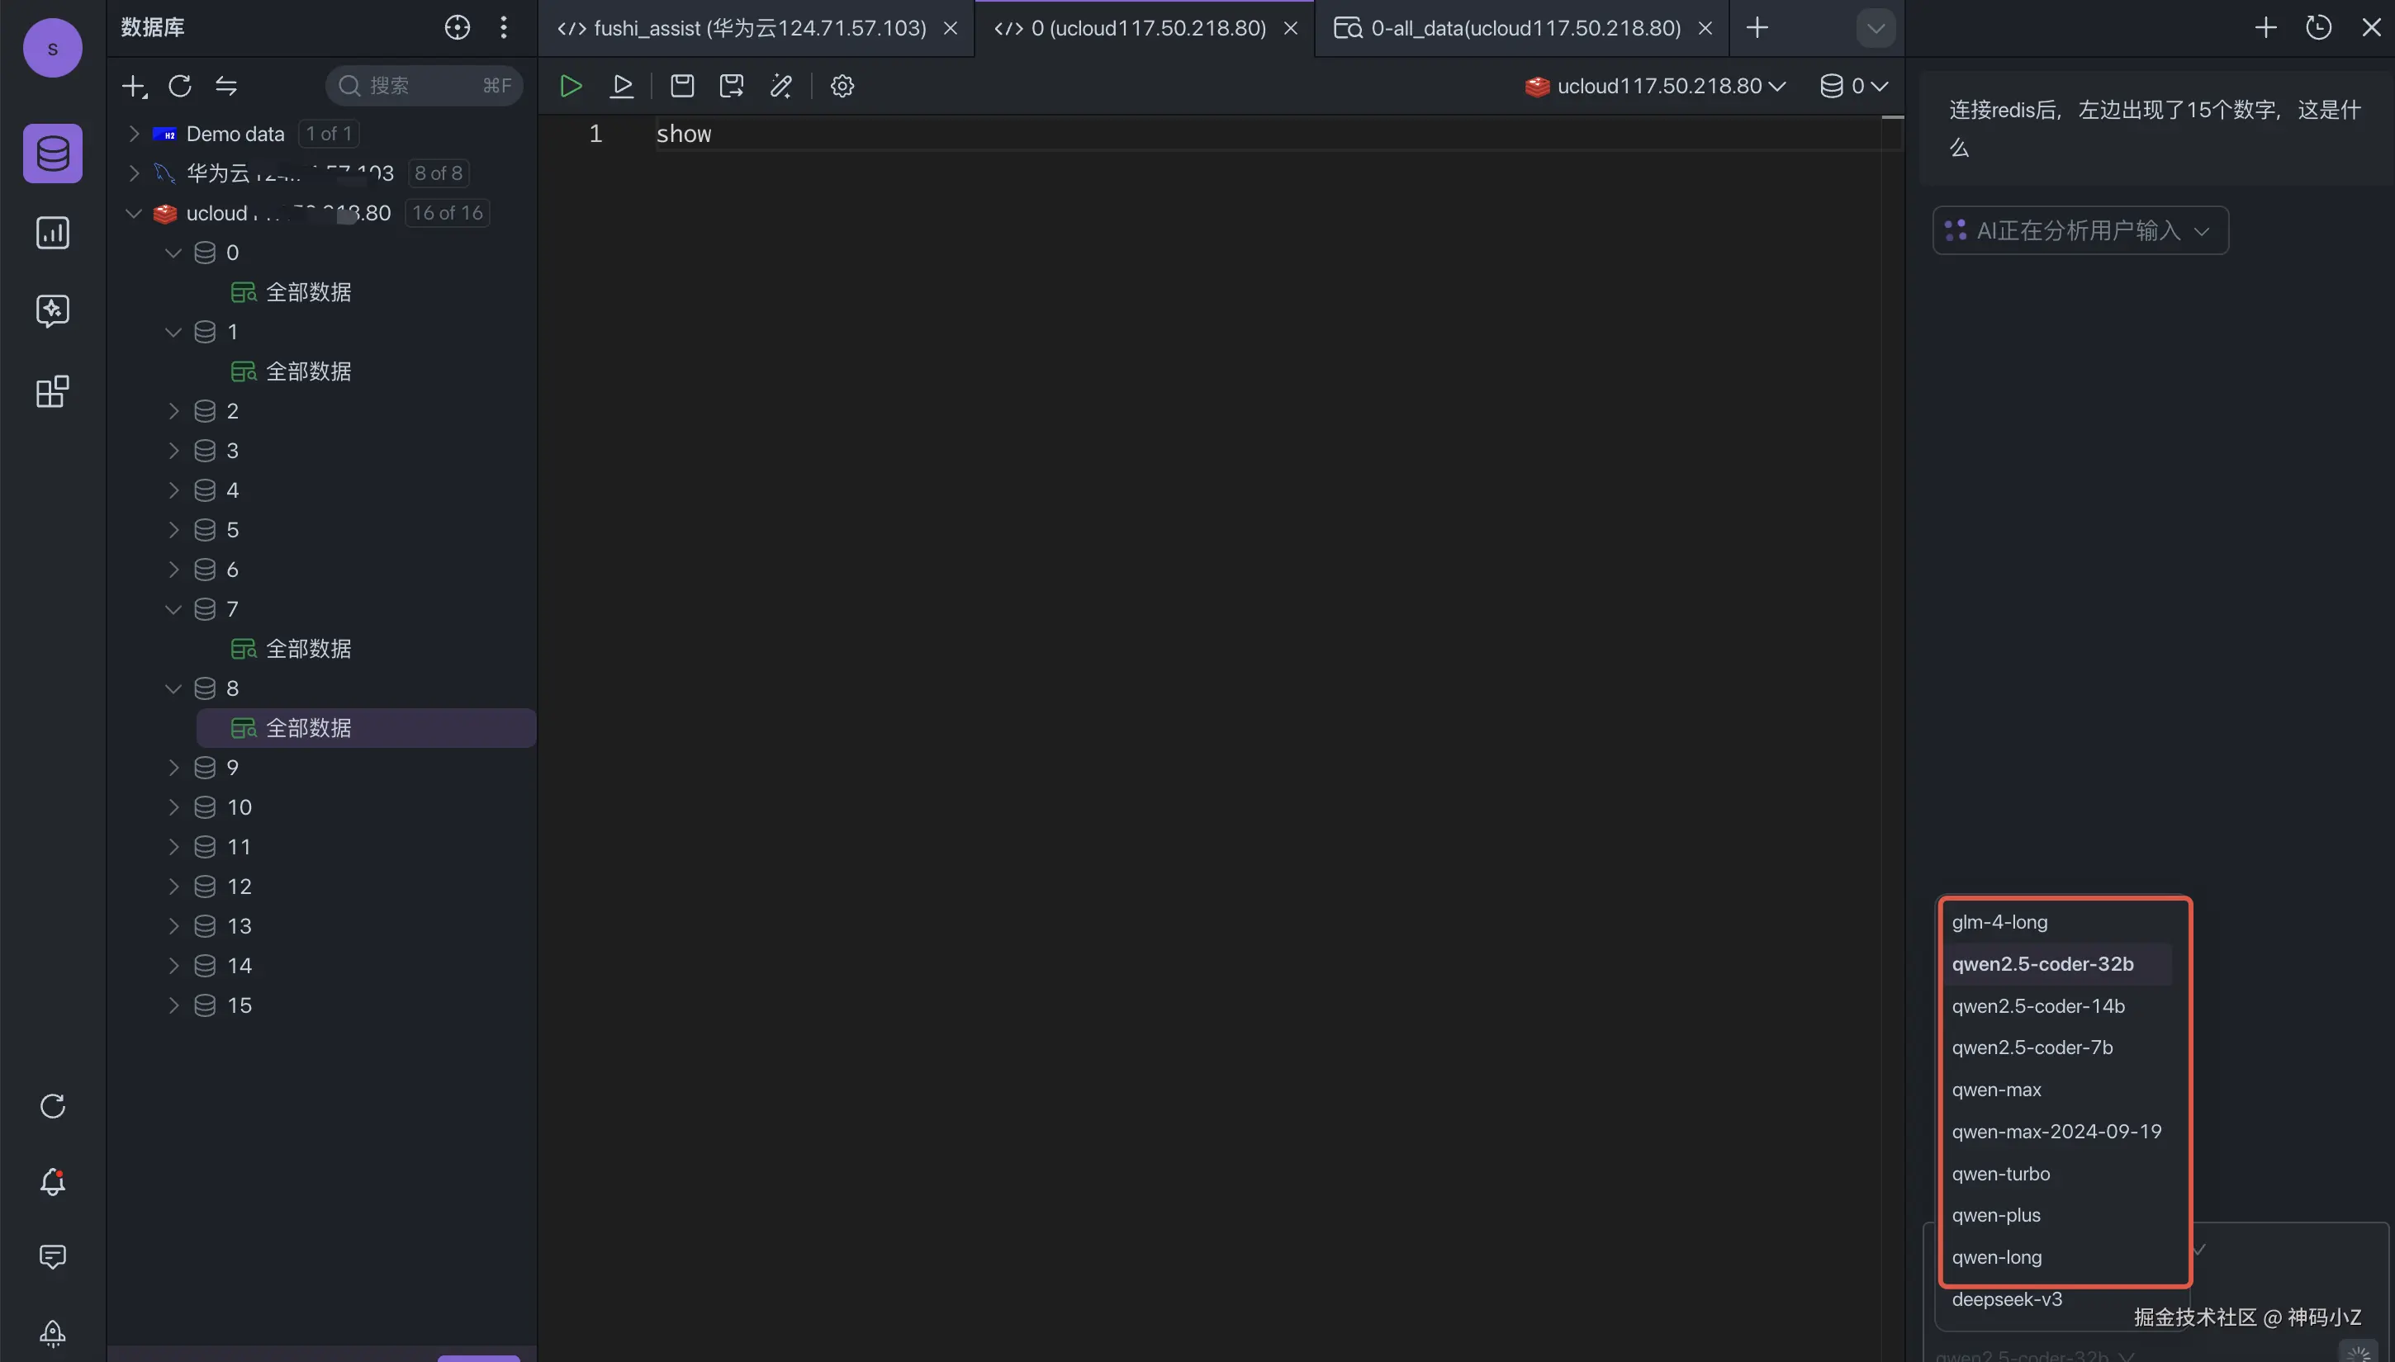
Task: Click the notification bell icon
Action: [52, 1181]
